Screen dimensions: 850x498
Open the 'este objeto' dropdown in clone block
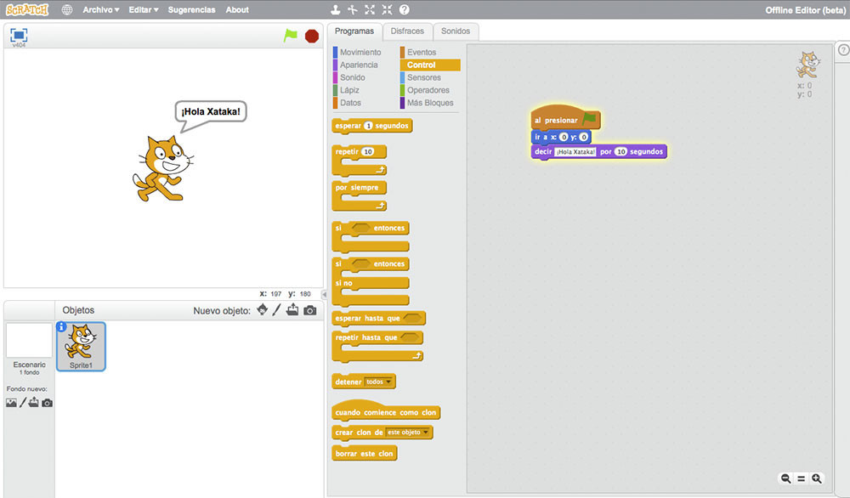point(408,433)
